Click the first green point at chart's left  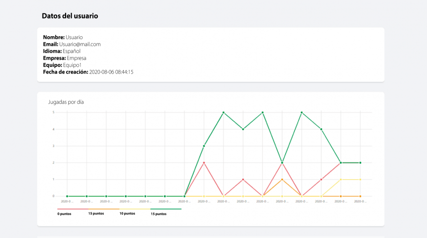tap(67, 196)
